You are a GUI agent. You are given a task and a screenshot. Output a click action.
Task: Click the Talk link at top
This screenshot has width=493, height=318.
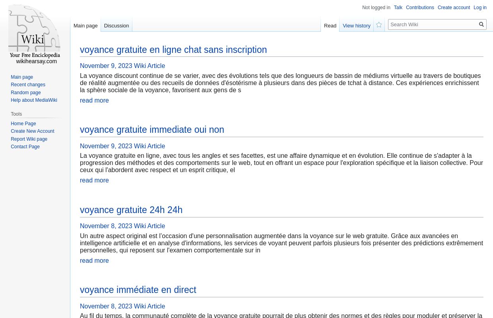398,8
